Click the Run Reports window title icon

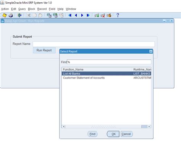3,21
